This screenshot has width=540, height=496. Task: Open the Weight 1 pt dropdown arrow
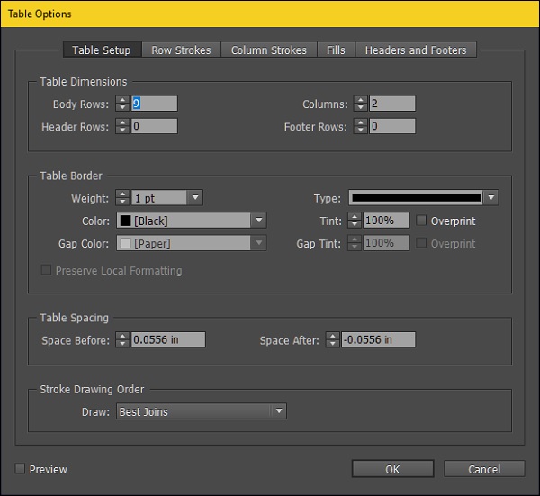(x=195, y=198)
